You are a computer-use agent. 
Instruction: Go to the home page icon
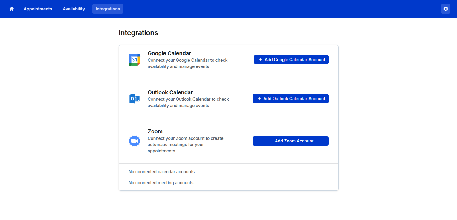(x=12, y=9)
